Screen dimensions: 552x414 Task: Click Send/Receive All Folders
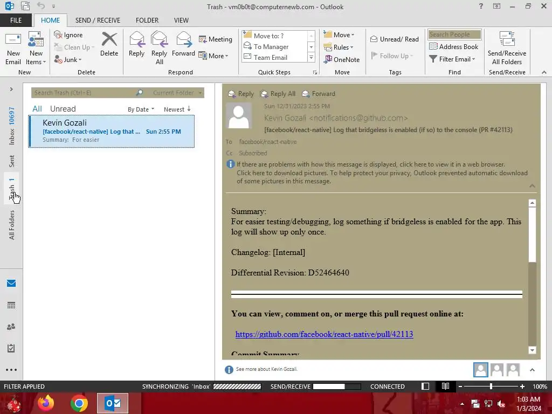507,49
